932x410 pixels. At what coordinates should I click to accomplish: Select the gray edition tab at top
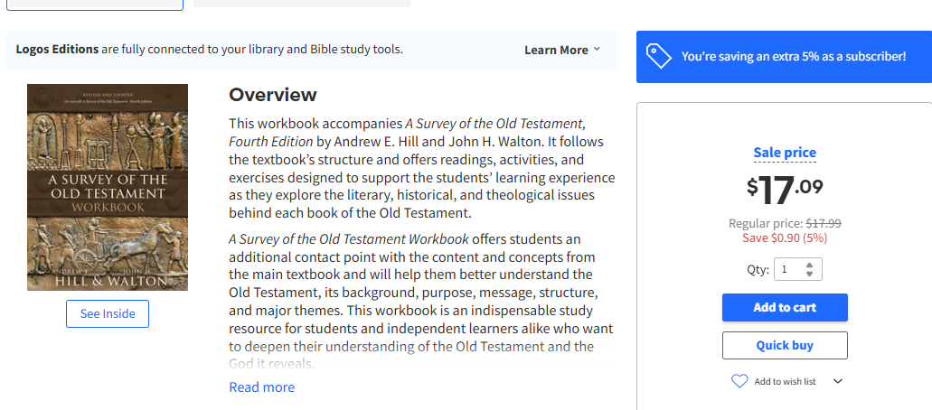point(302,3)
